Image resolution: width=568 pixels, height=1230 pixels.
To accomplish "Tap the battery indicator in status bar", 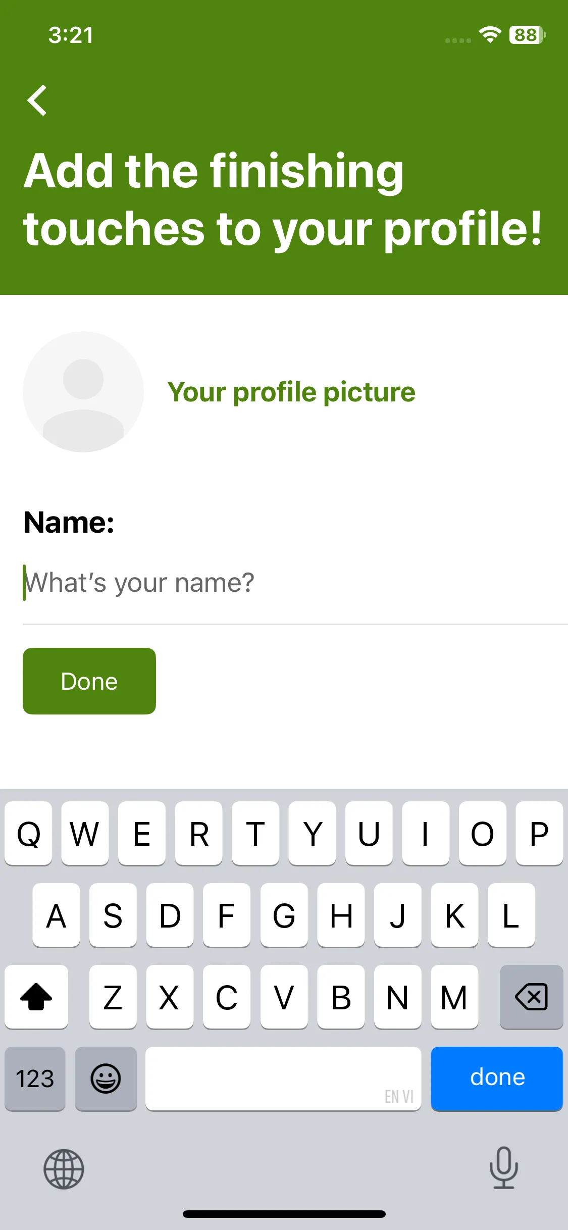I will pos(528,35).
